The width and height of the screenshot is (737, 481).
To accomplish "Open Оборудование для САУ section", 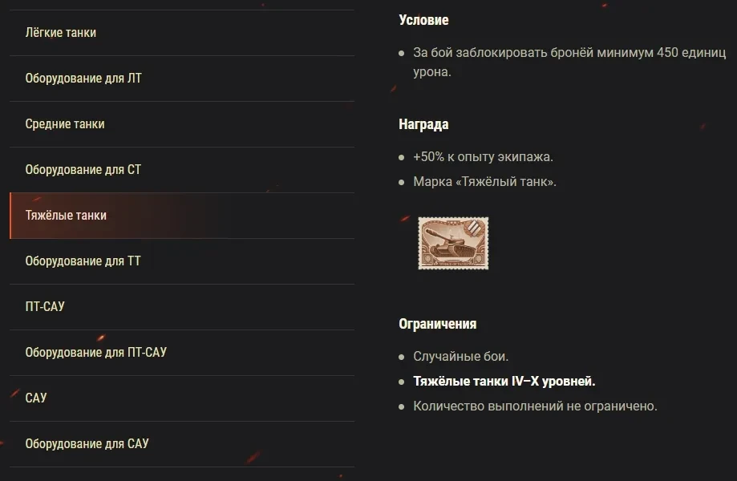I will coord(87,444).
